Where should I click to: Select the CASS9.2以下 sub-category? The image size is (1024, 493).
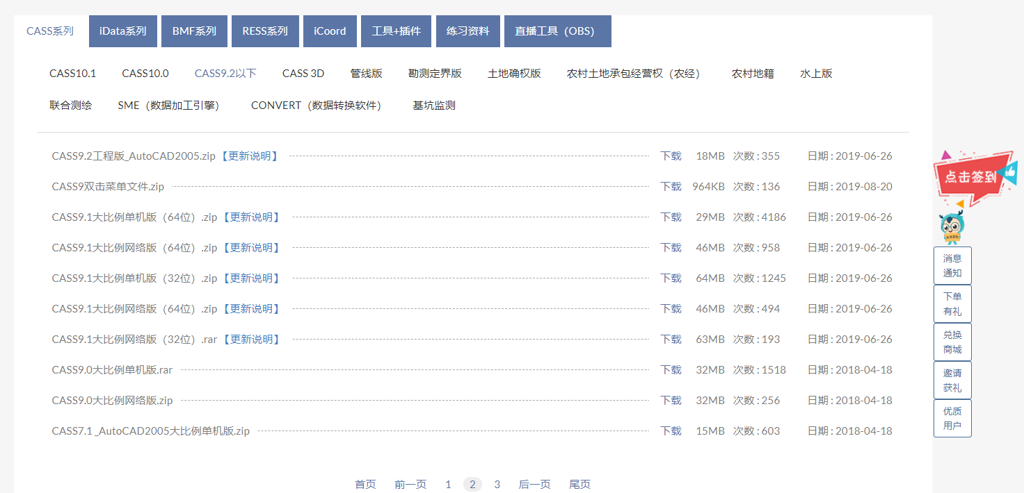click(x=225, y=74)
